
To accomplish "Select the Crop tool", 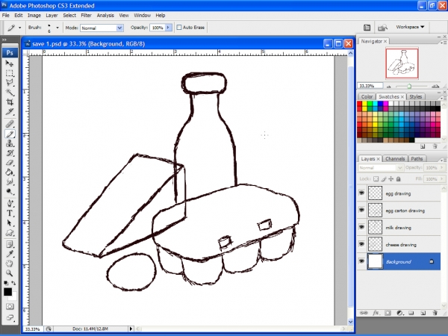I will pyautogui.click(x=10, y=102).
